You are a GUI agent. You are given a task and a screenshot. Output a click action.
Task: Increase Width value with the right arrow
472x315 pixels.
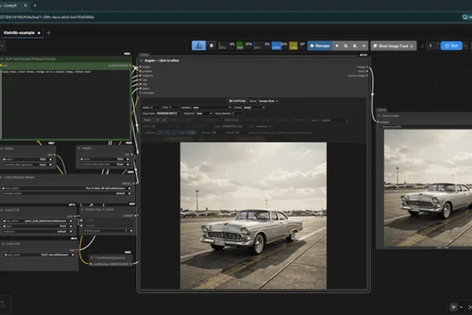(50, 159)
